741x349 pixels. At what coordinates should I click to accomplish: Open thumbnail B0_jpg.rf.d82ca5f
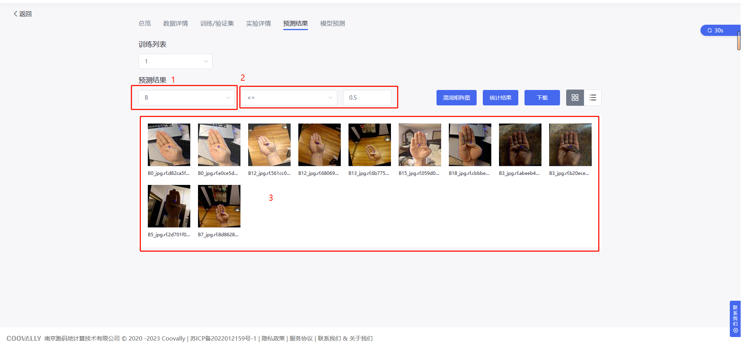(x=169, y=145)
